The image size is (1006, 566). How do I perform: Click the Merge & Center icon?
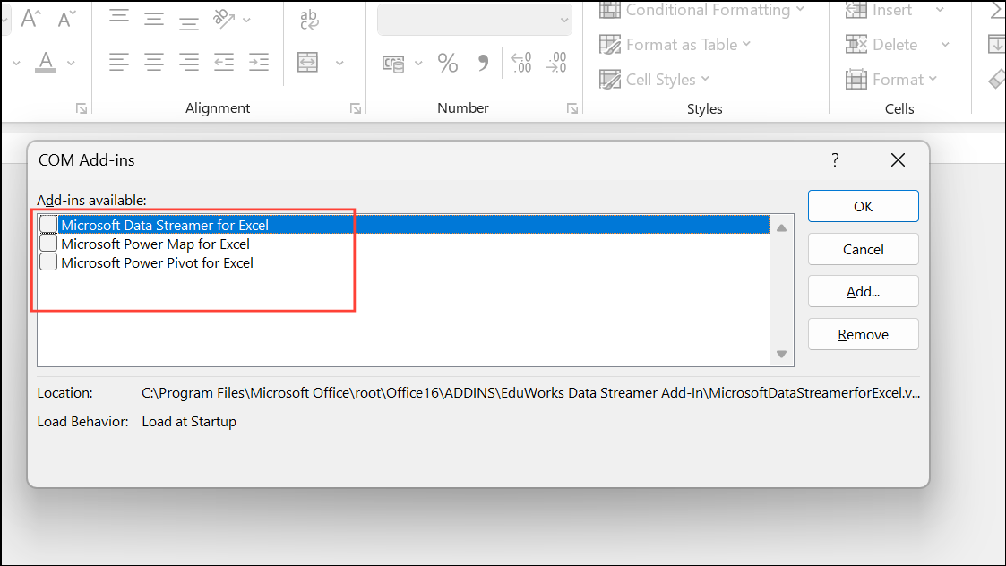[308, 63]
